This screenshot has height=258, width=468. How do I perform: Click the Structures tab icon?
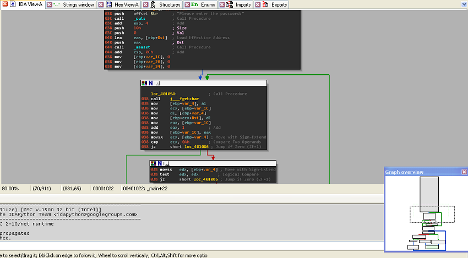click(153, 4)
